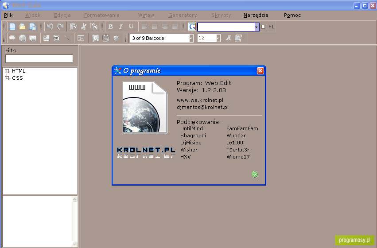This screenshot has height=248, width=377.
Task: Click the calendar date icon
Action: click(106, 38)
